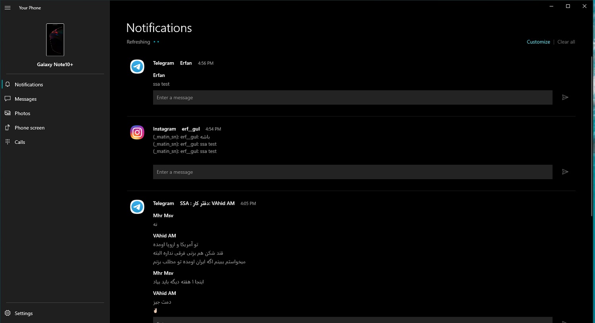Click the Notifications bell icon
Image resolution: width=595 pixels, height=323 pixels.
click(8, 84)
